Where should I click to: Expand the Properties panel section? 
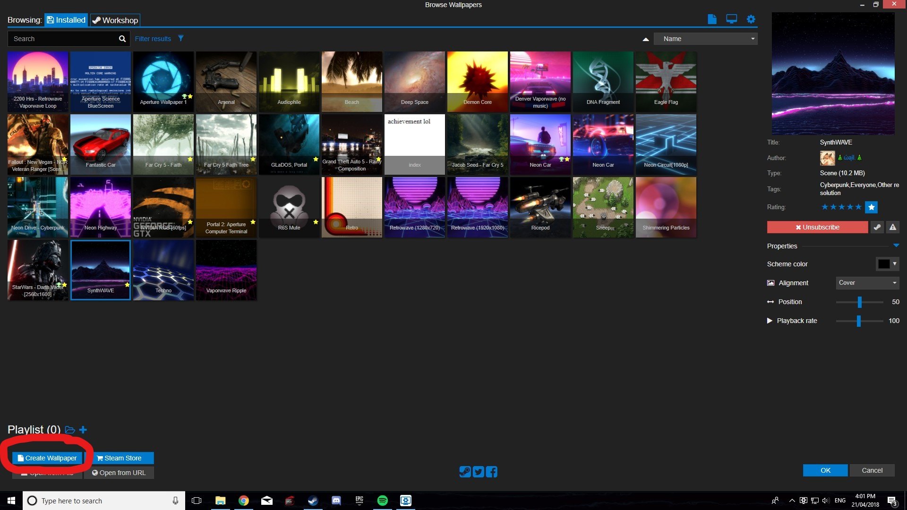pos(895,246)
